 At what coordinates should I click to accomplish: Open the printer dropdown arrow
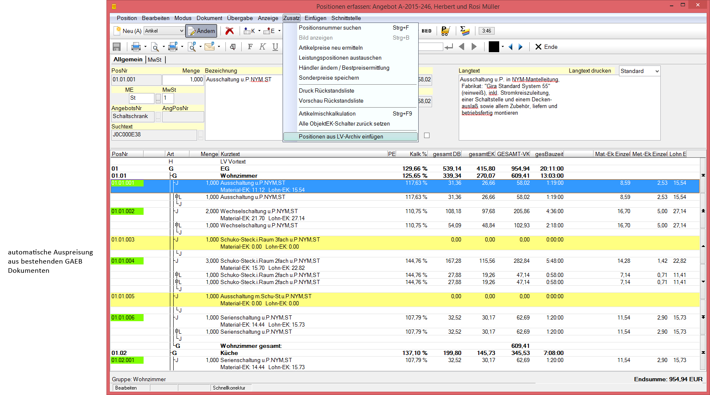pos(145,47)
